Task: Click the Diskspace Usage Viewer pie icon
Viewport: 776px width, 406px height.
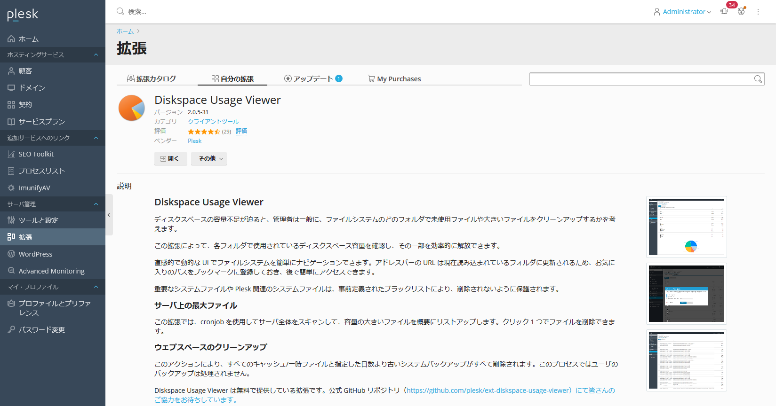Action: (132, 108)
